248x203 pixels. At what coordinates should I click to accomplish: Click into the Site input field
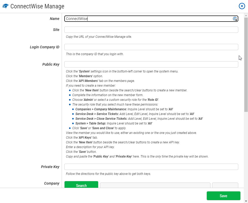pos(151,30)
